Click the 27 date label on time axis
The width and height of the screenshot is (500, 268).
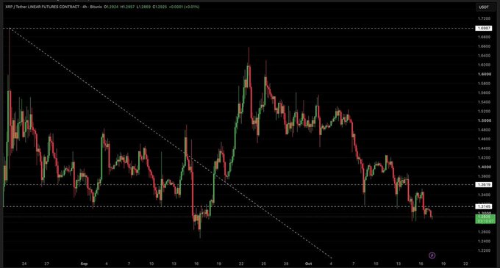pos(47,264)
